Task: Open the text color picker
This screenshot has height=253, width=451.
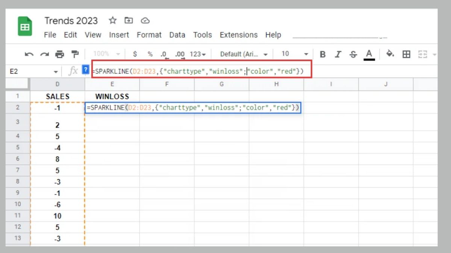Action: tap(369, 54)
